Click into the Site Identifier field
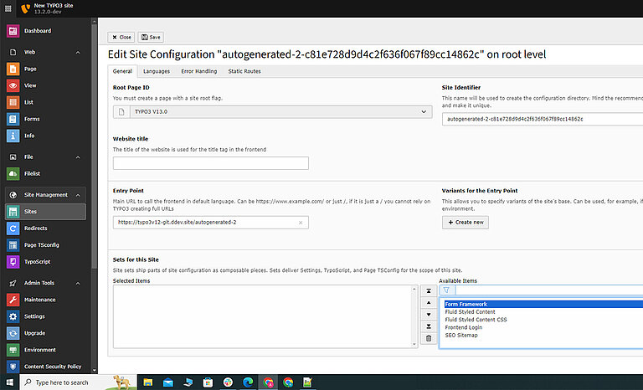Viewport: 643px width, 390px height. [543, 119]
